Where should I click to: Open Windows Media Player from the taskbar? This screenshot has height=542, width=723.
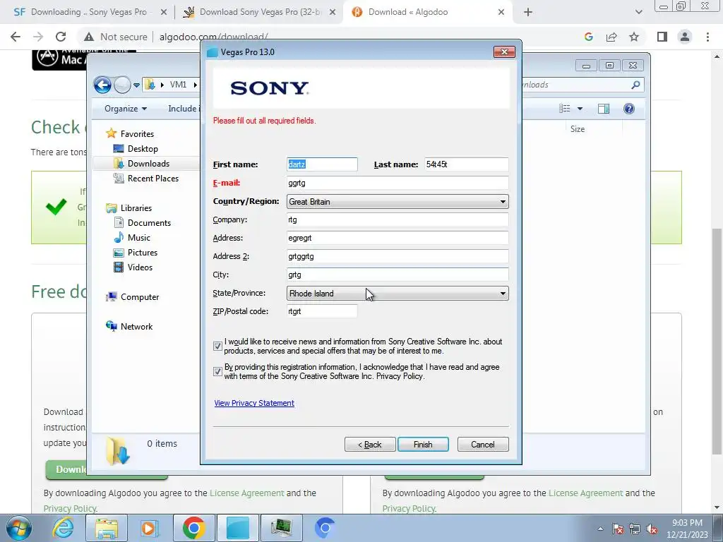[x=149, y=528]
